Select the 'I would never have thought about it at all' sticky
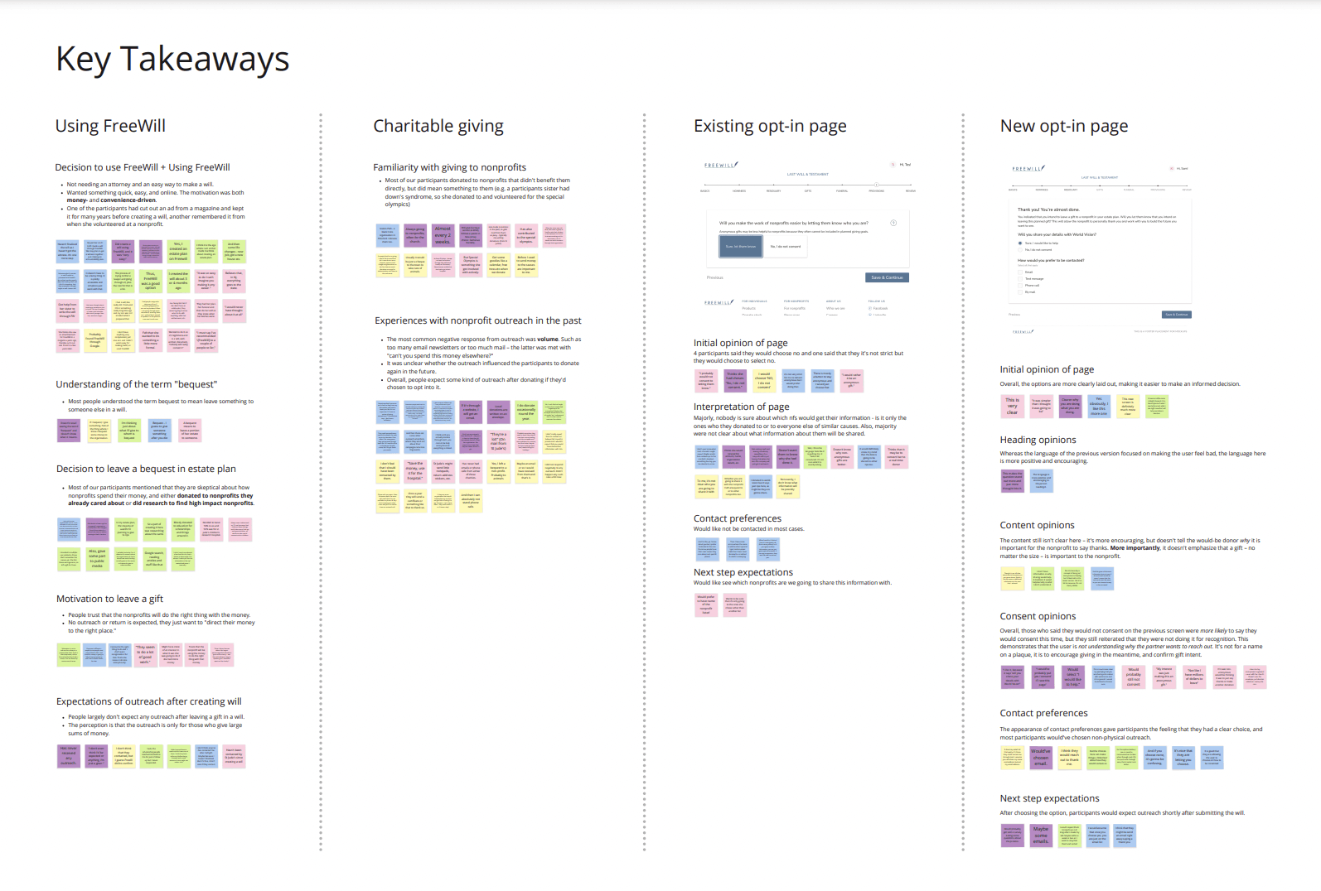Image resolution: width=1321 pixels, height=891 pixels. coord(234,311)
